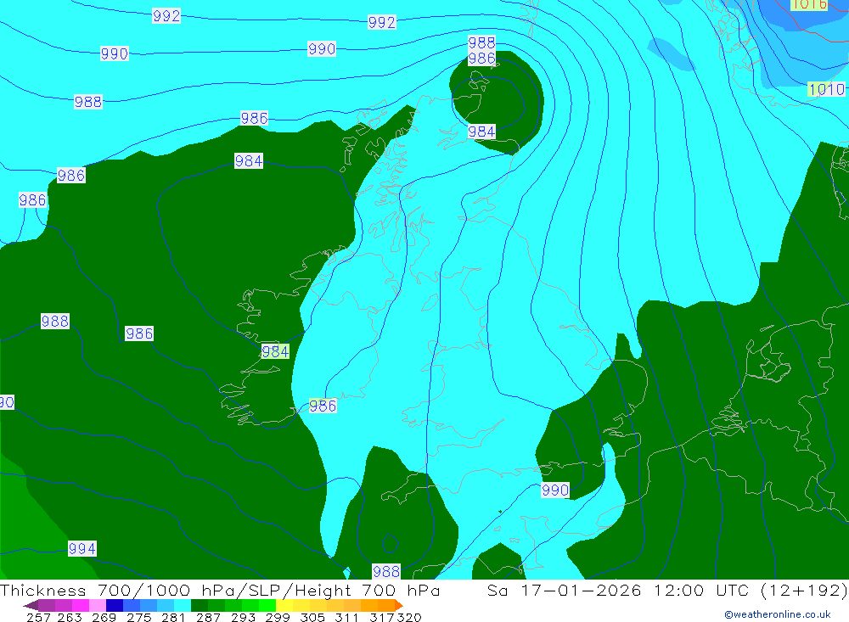Select the cyan legend color swatch
849x622 pixels.
(183, 605)
